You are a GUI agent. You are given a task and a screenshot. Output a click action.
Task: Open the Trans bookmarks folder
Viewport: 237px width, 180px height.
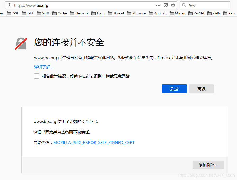(x=98, y=13)
